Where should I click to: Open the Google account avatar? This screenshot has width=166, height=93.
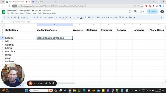point(162,11)
